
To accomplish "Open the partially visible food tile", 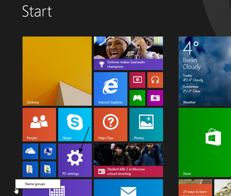I will coord(223,188).
